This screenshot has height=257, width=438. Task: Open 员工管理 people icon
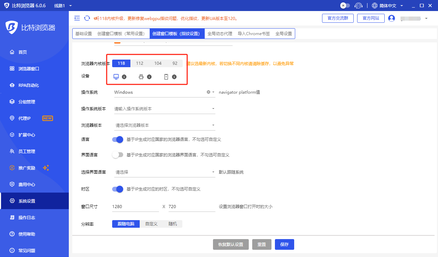click(12, 152)
